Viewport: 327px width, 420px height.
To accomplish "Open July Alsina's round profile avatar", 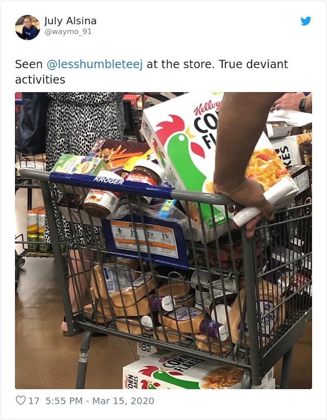I will [27, 27].
